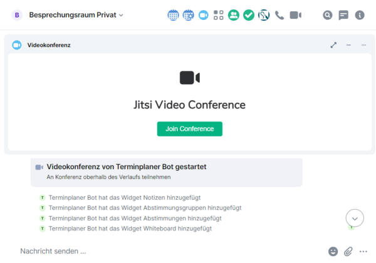Click the Widget Whiteboard hinzugefügt event line

pos(130,229)
